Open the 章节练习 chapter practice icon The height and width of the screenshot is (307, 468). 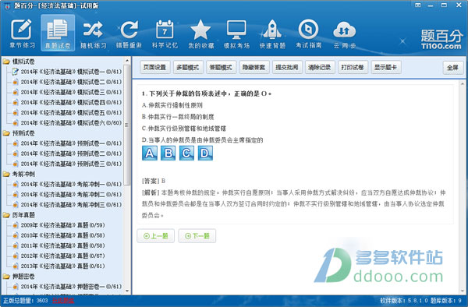[22, 34]
